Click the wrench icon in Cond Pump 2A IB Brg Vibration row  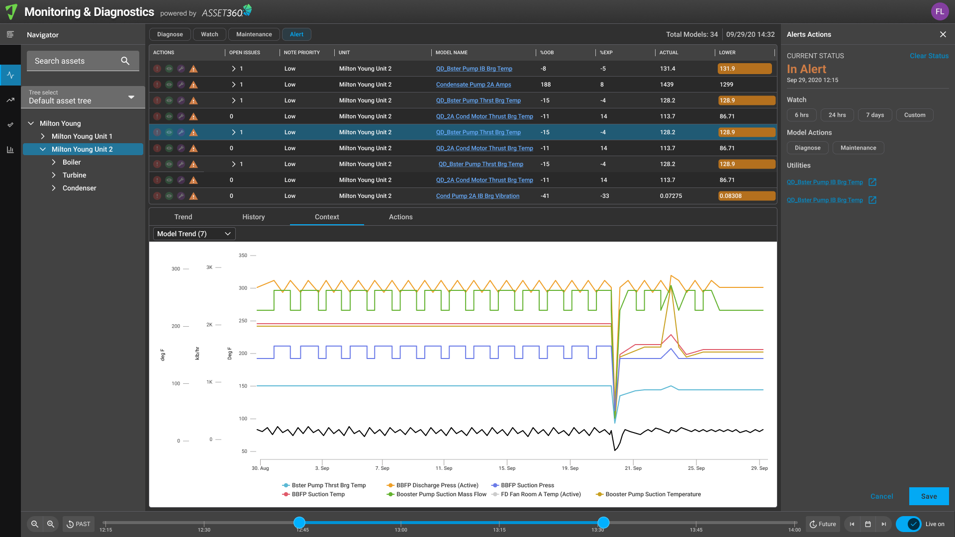tap(181, 196)
